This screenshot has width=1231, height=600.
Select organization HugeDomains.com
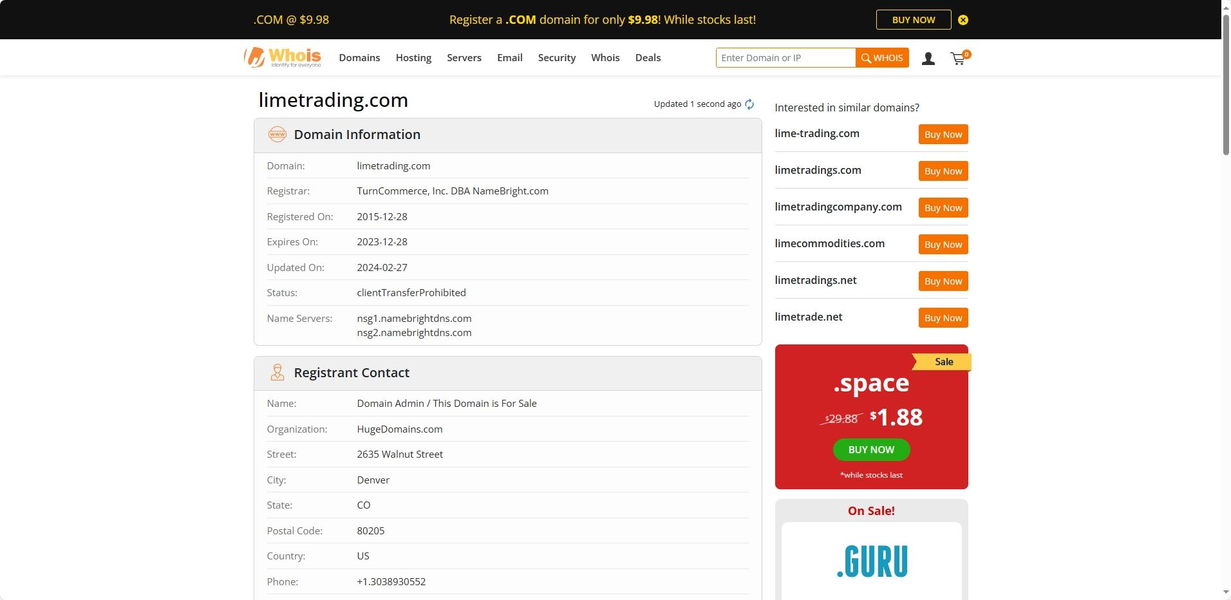pyautogui.click(x=400, y=429)
